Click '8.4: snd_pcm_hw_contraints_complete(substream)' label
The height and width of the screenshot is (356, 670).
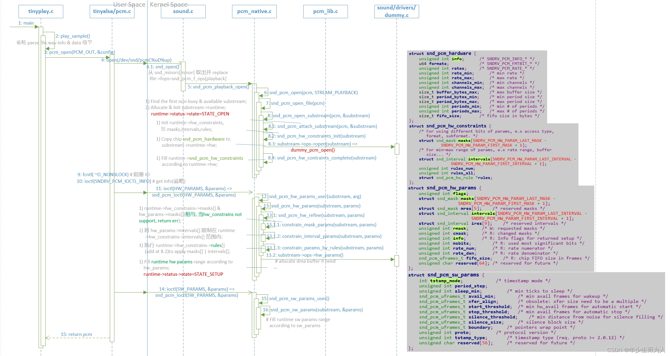click(322, 158)
